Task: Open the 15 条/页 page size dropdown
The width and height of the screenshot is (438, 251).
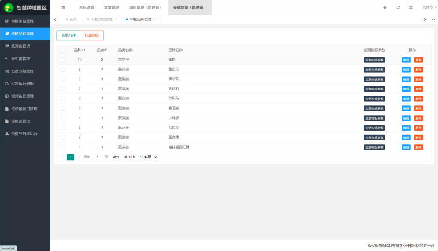Action: 148,157
